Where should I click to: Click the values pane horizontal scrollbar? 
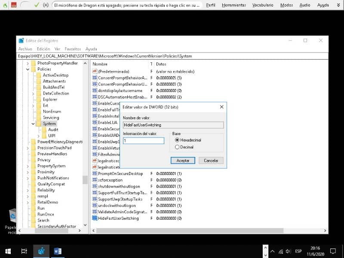coord(190,230)
